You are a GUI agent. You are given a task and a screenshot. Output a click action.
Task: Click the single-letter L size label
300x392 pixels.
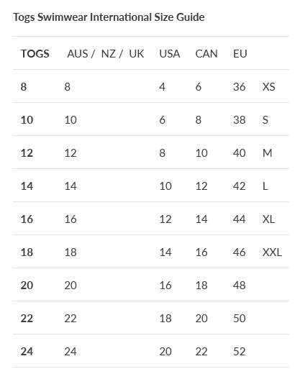coord(265,186)
